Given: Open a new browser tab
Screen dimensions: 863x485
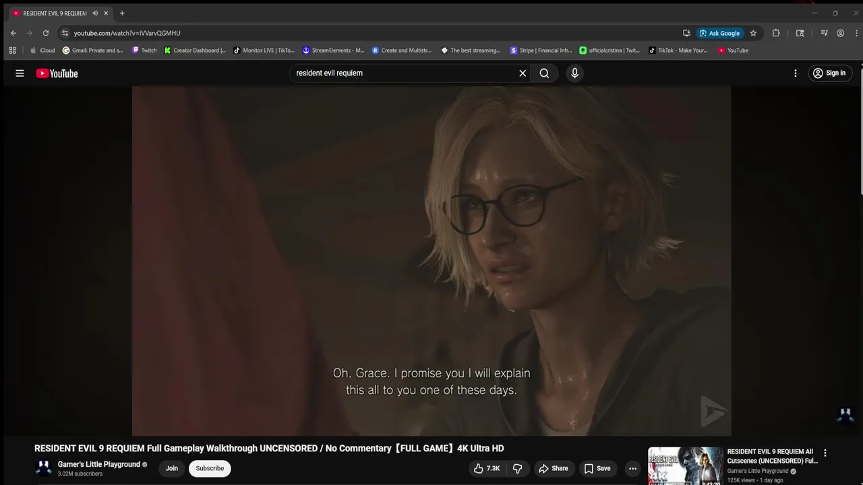Looking at the screenshot, I should tap(122, 13).
